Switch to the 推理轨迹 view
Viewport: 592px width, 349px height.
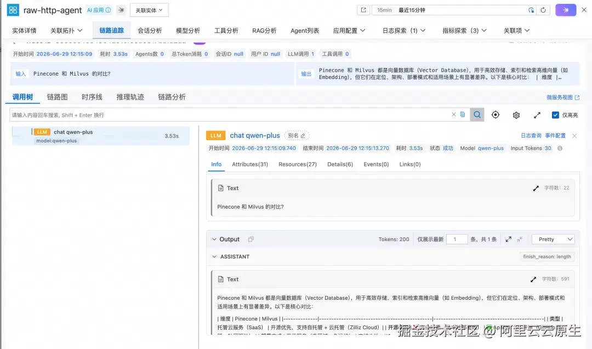130,97
